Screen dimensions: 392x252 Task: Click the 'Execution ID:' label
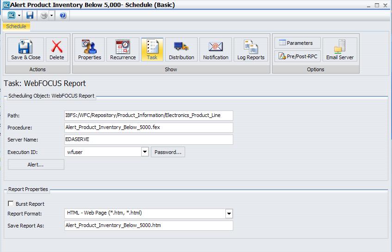[23, 152]
